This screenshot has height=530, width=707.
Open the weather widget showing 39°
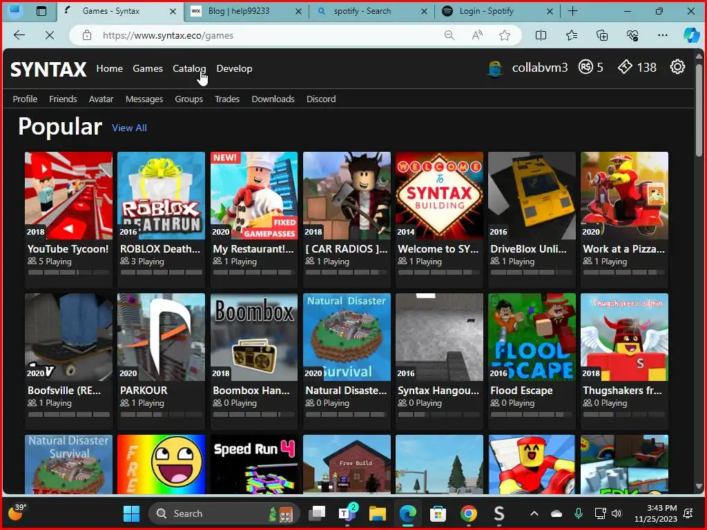click(17, 512)
